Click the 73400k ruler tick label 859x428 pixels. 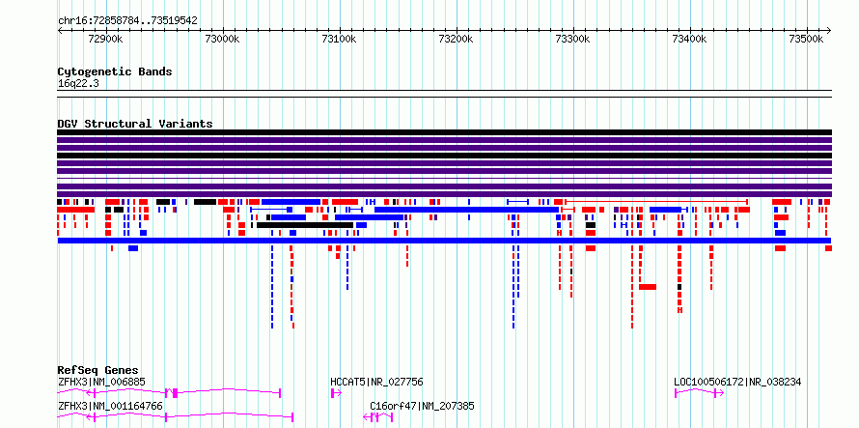[690, 39]
